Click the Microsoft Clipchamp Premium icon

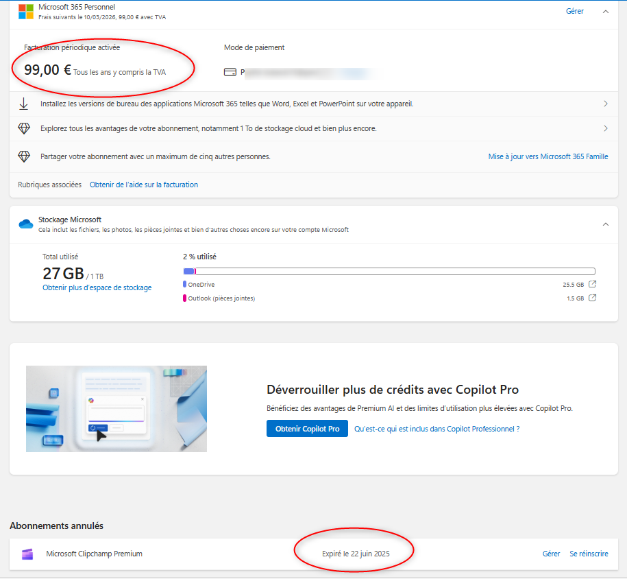[27, 554]
